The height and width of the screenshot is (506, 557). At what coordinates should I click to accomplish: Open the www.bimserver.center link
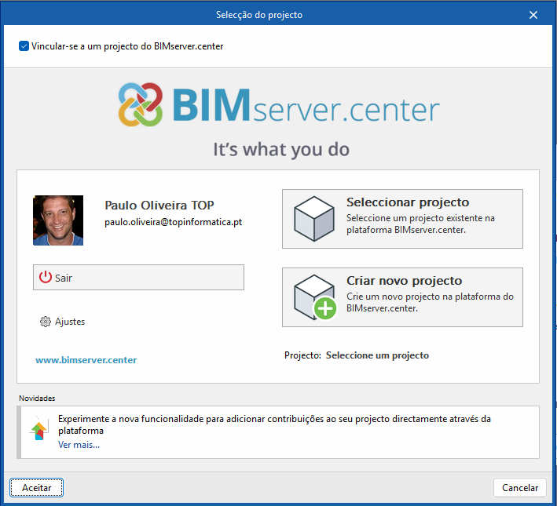pyautogui.click(x=86, y=360)
